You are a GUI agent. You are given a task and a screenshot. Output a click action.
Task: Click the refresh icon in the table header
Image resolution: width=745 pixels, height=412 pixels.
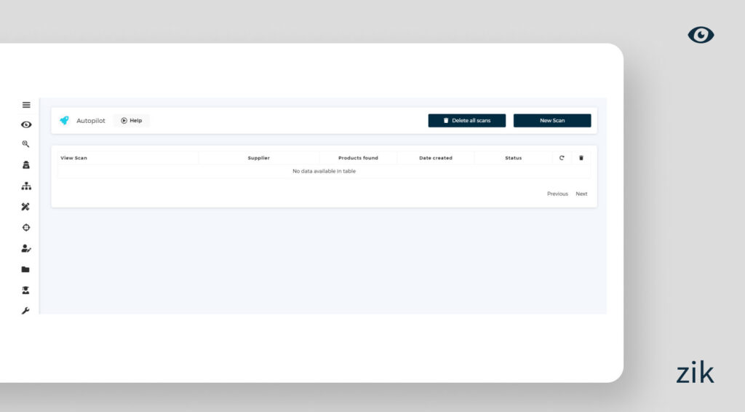tap(562, 158)
